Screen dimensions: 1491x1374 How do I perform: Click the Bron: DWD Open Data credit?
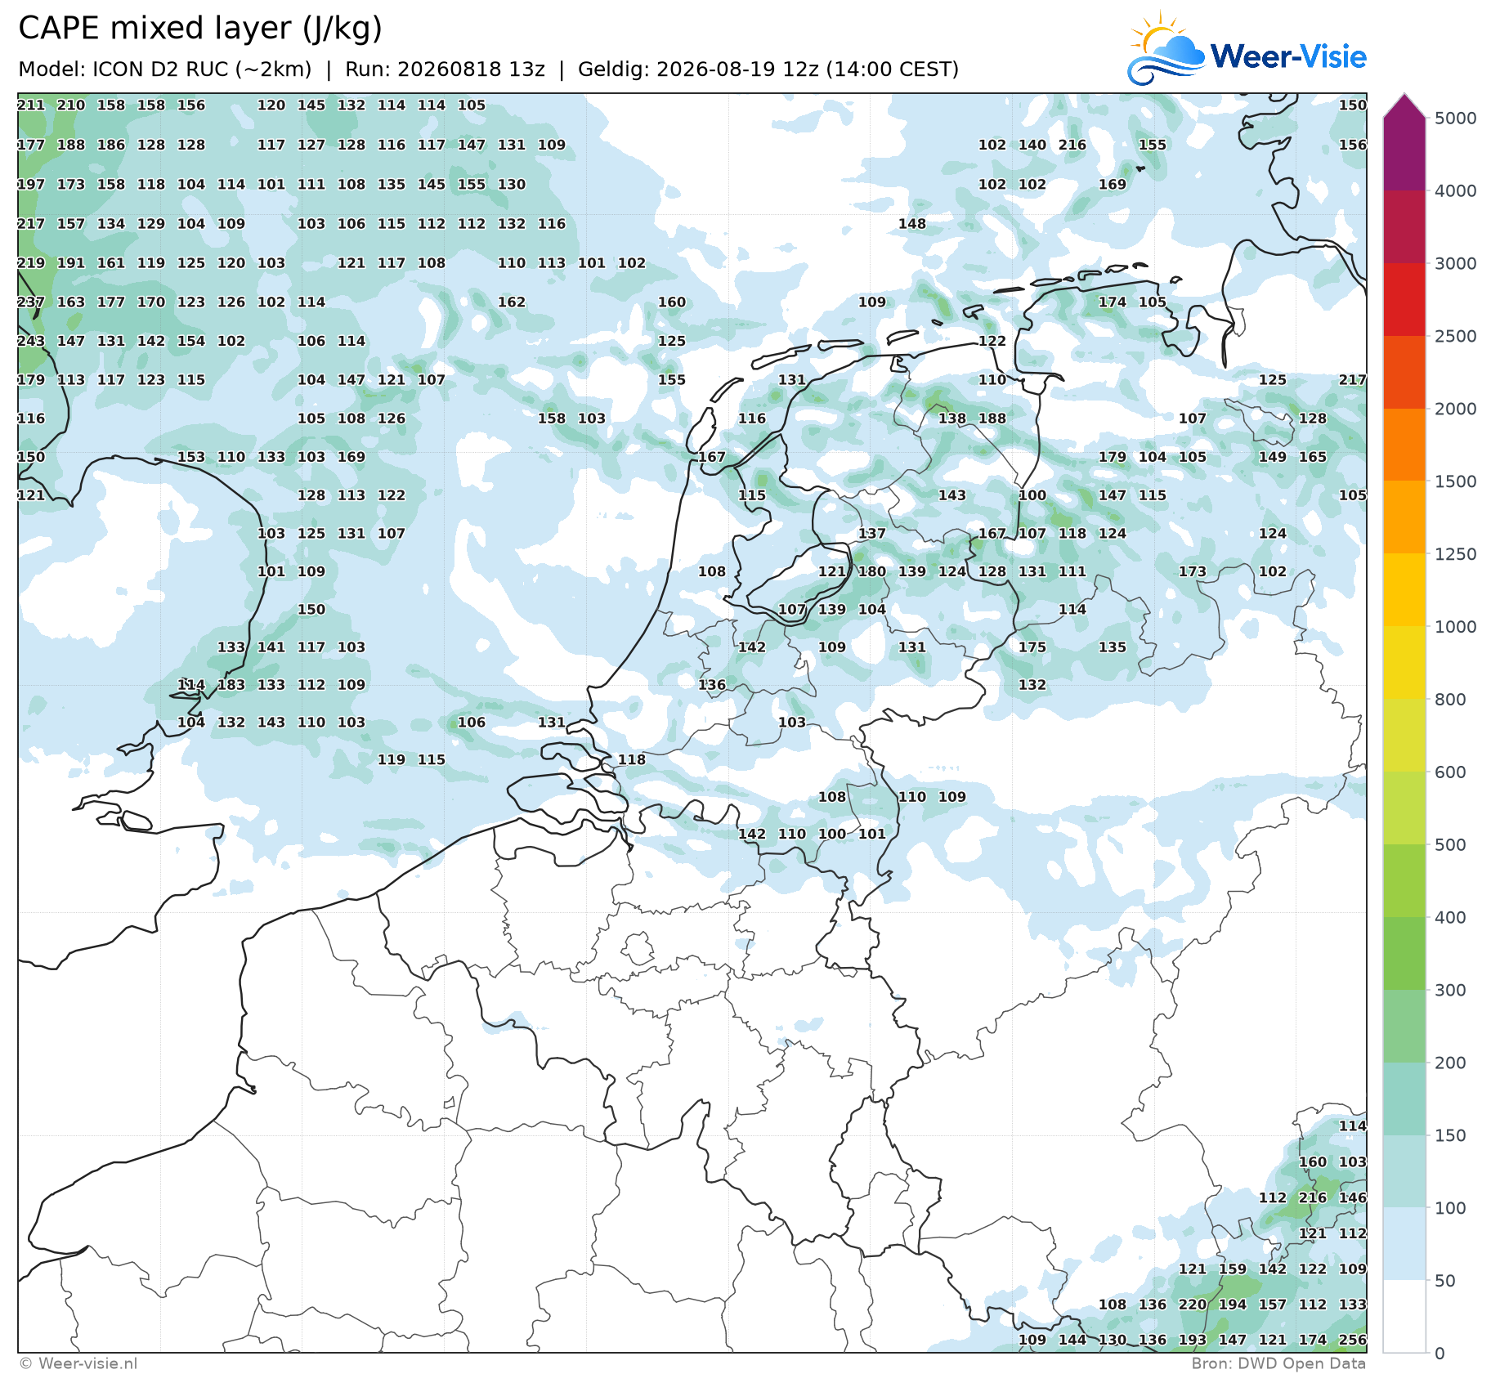tap(1278, 1363)
